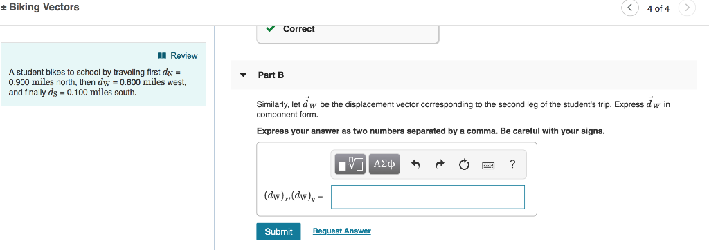Image resolution: width=709 pixels, height=250 pixels.
Task: Focus the (dW)x,(dW)y answer field
Action: pos(428,197)
